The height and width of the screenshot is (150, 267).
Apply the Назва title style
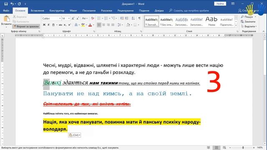click(x=212, y=22)
